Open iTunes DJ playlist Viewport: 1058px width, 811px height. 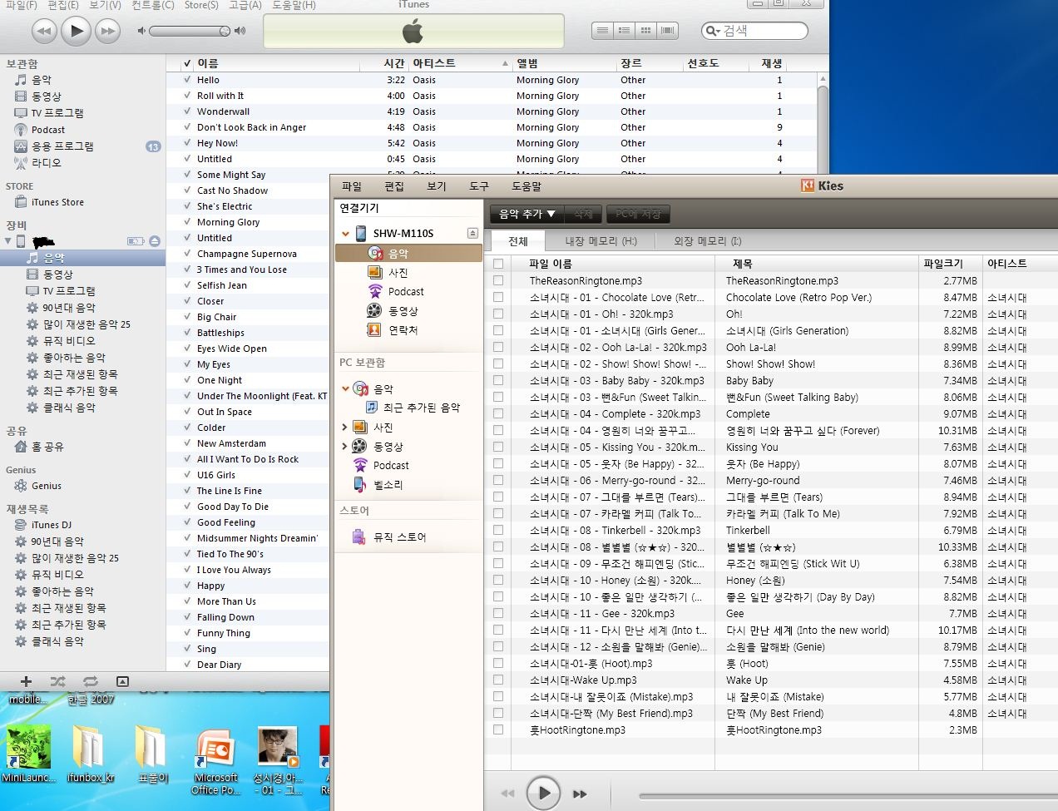tap(52, 525)
